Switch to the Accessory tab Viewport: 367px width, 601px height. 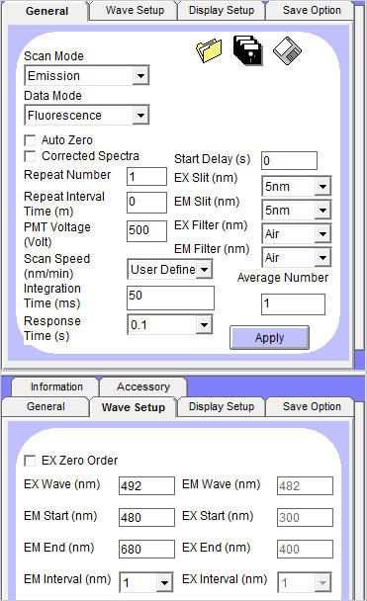point(143,386)
